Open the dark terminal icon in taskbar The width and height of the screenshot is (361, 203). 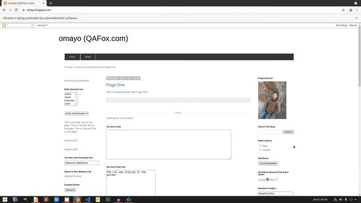108,200
